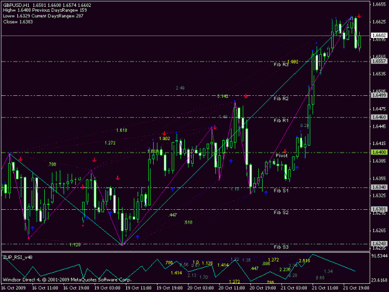Image resolution: width=389 pixels, height=292 pixels.
Task: Select the 2.40 ratio label on chart
Action: point(180,88)
